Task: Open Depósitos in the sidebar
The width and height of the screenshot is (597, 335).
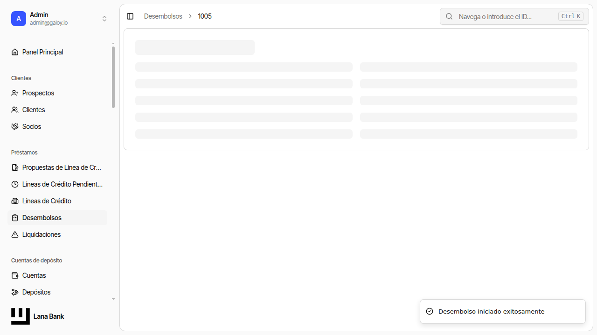Action: (57, 292)
